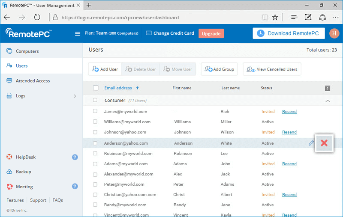Click the Logs sidebar icon
This screenshot has height=217, width=343.
pos(9,96)
